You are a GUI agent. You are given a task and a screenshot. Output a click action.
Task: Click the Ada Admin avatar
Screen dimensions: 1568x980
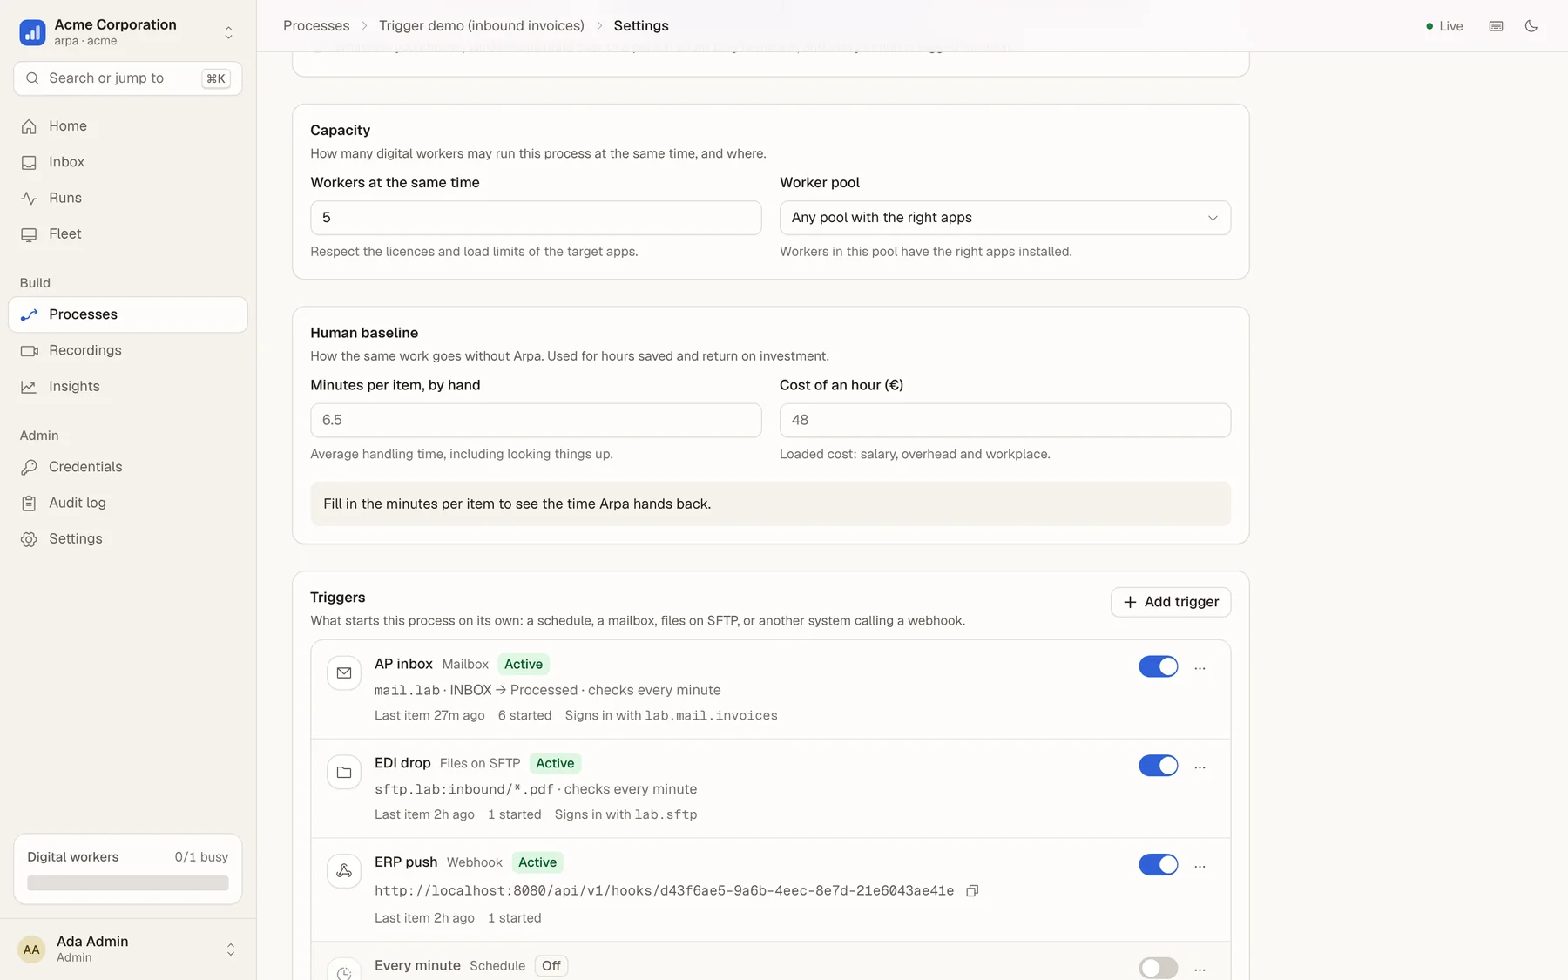point(31,950)
